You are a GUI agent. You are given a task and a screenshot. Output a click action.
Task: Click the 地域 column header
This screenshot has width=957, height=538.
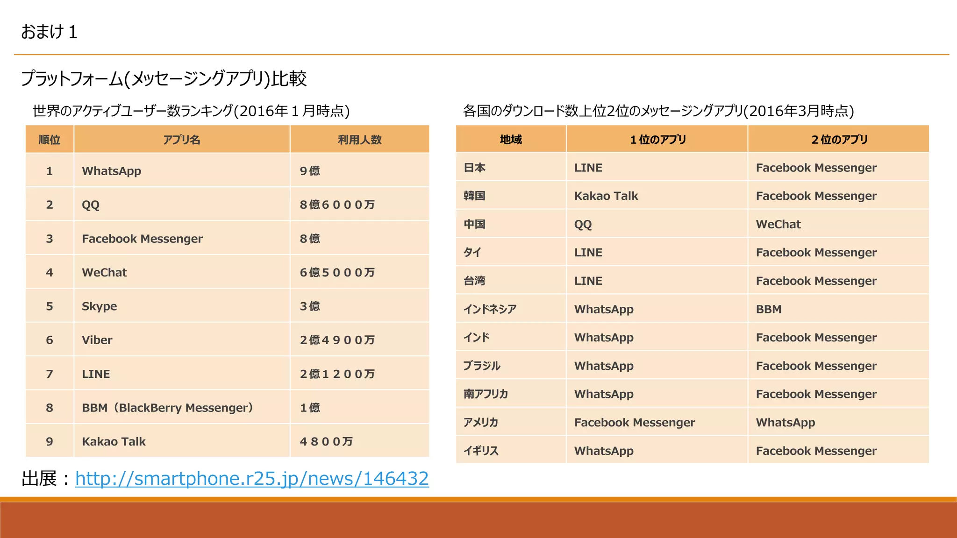click(x=511, y=139)
